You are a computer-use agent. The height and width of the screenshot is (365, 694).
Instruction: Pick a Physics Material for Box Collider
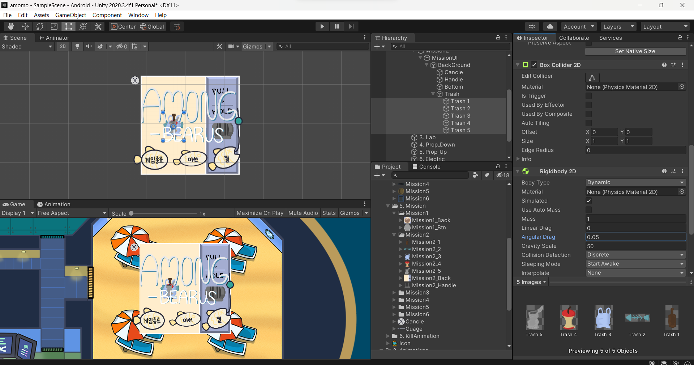(x=682, y=87)
